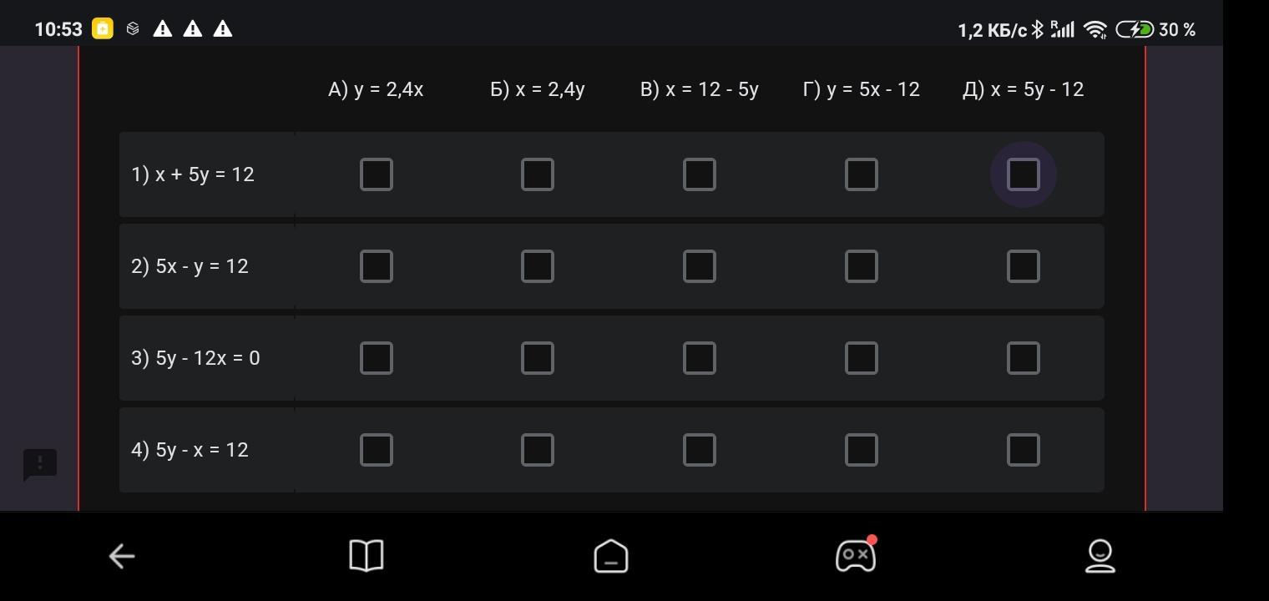1269x601 pixels.
Task: Tap the row label 2) 5x - y = 12
Action: click(190, 266)
